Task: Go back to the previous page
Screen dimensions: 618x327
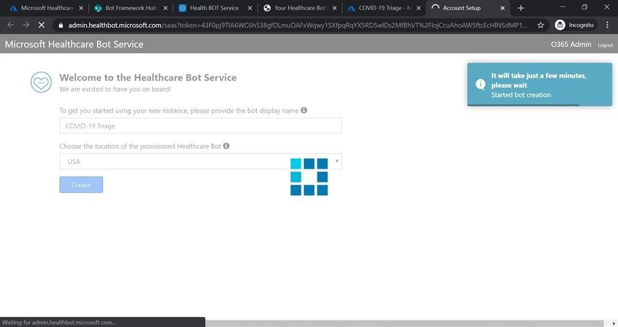Action: coord(11,25)
